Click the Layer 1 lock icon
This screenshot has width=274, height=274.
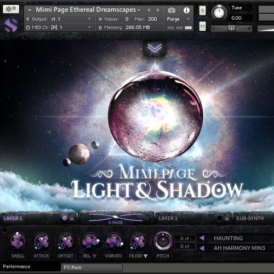pyautogui.click(x=72, y=218)
